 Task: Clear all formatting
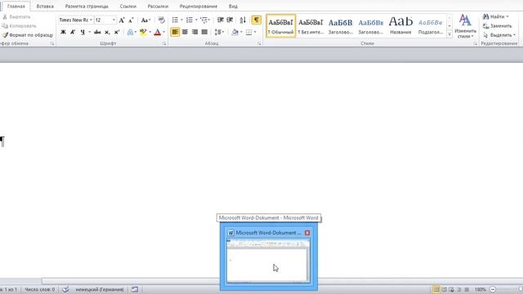(x=162, y=20)
